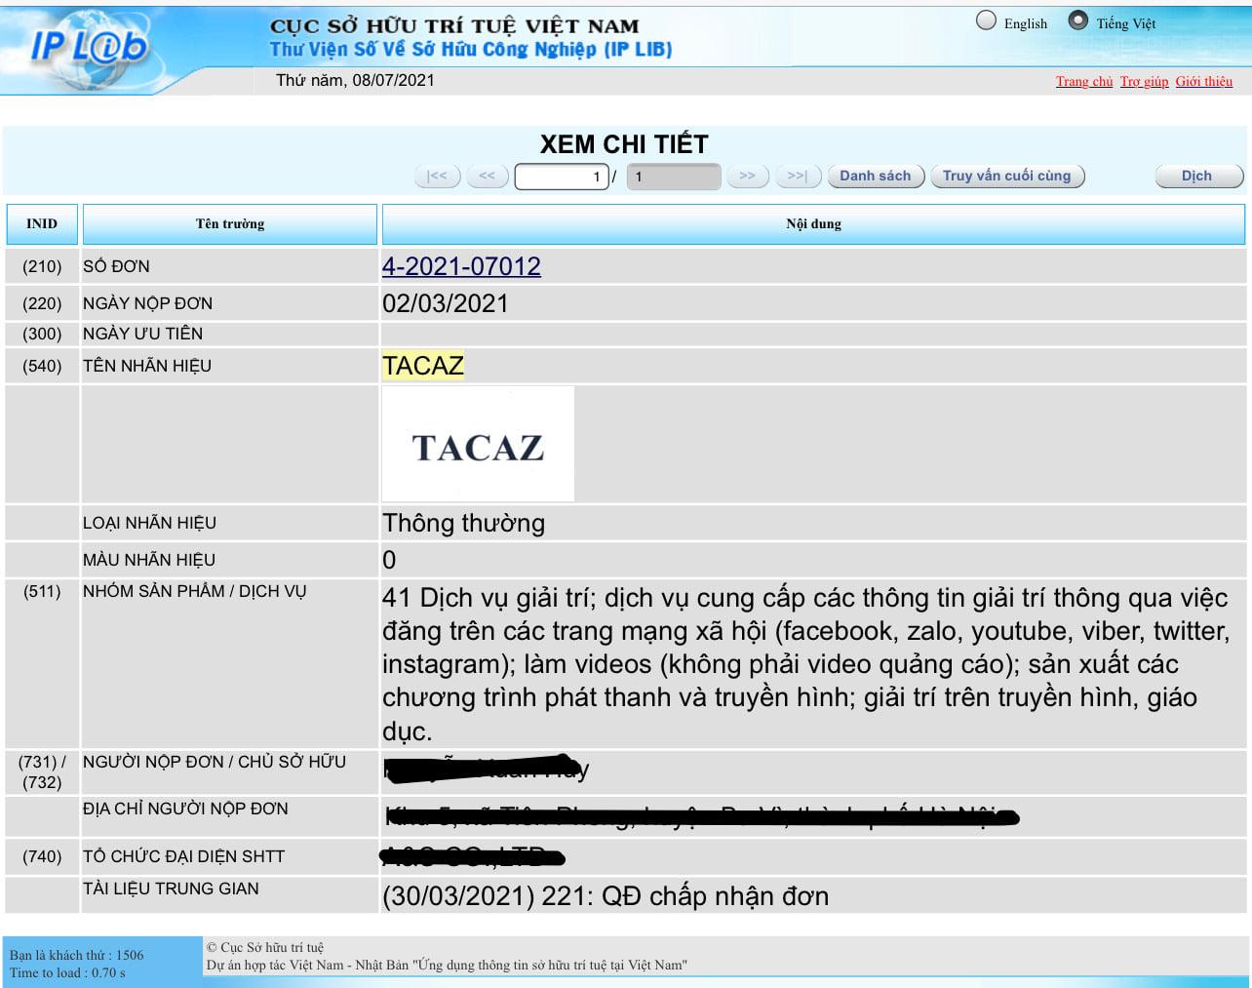Screen dimensions: 1252x988
Task: Click the Tên trường column header
Action: tap(230, 224)
